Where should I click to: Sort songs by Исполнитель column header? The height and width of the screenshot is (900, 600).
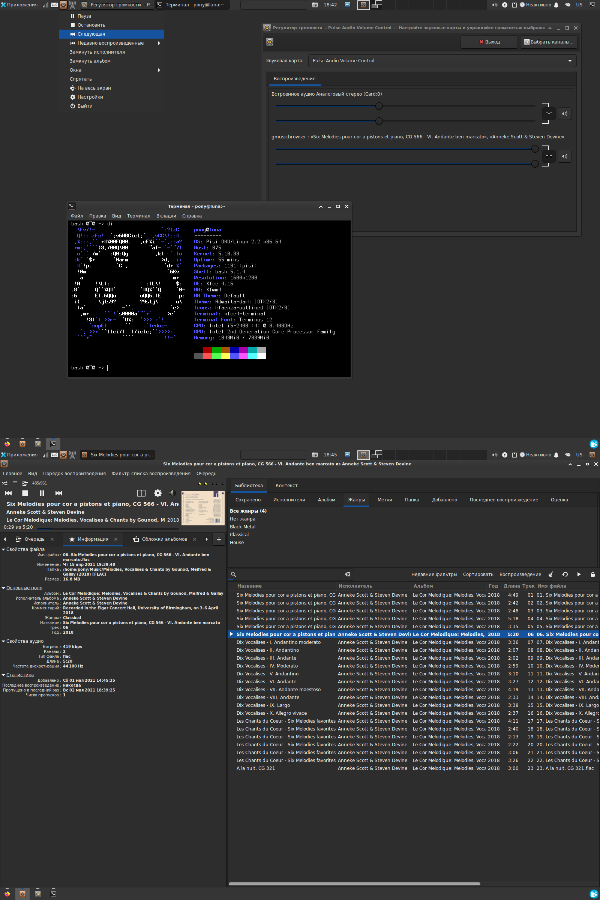click(x=373, y=586)
